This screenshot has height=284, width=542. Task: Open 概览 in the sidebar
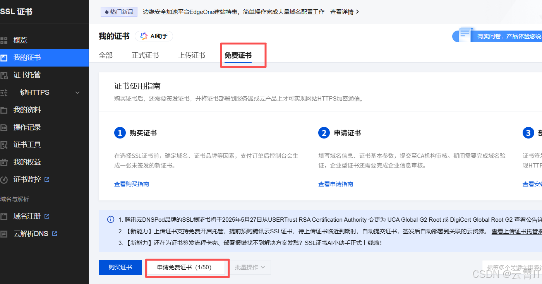coord(44,40)
